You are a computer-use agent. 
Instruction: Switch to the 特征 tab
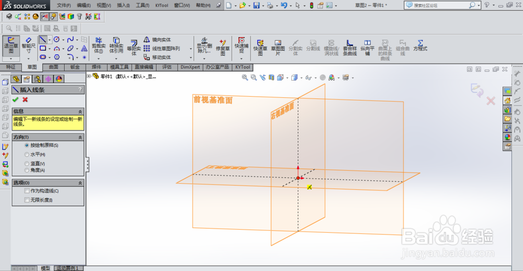pos(10,67)
